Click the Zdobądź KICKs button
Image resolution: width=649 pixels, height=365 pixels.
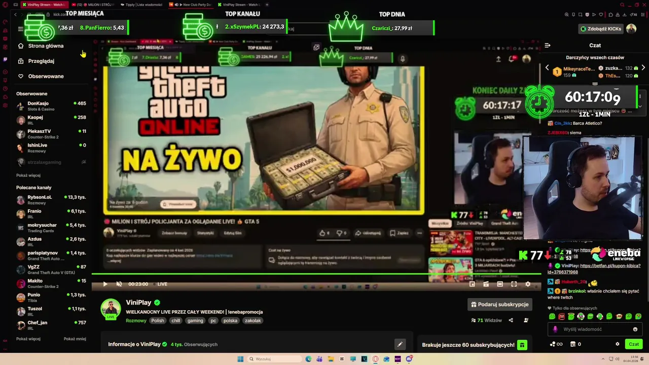601,29
